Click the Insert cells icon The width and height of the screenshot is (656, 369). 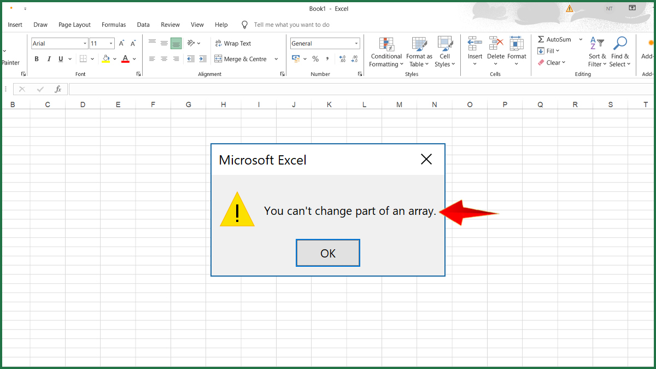tap(475, 44)
